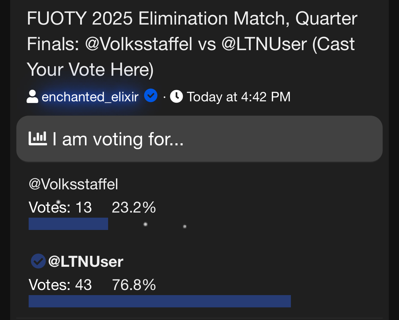
Task: Click the 76.8% result percentage
Action: tap(134, 285)
